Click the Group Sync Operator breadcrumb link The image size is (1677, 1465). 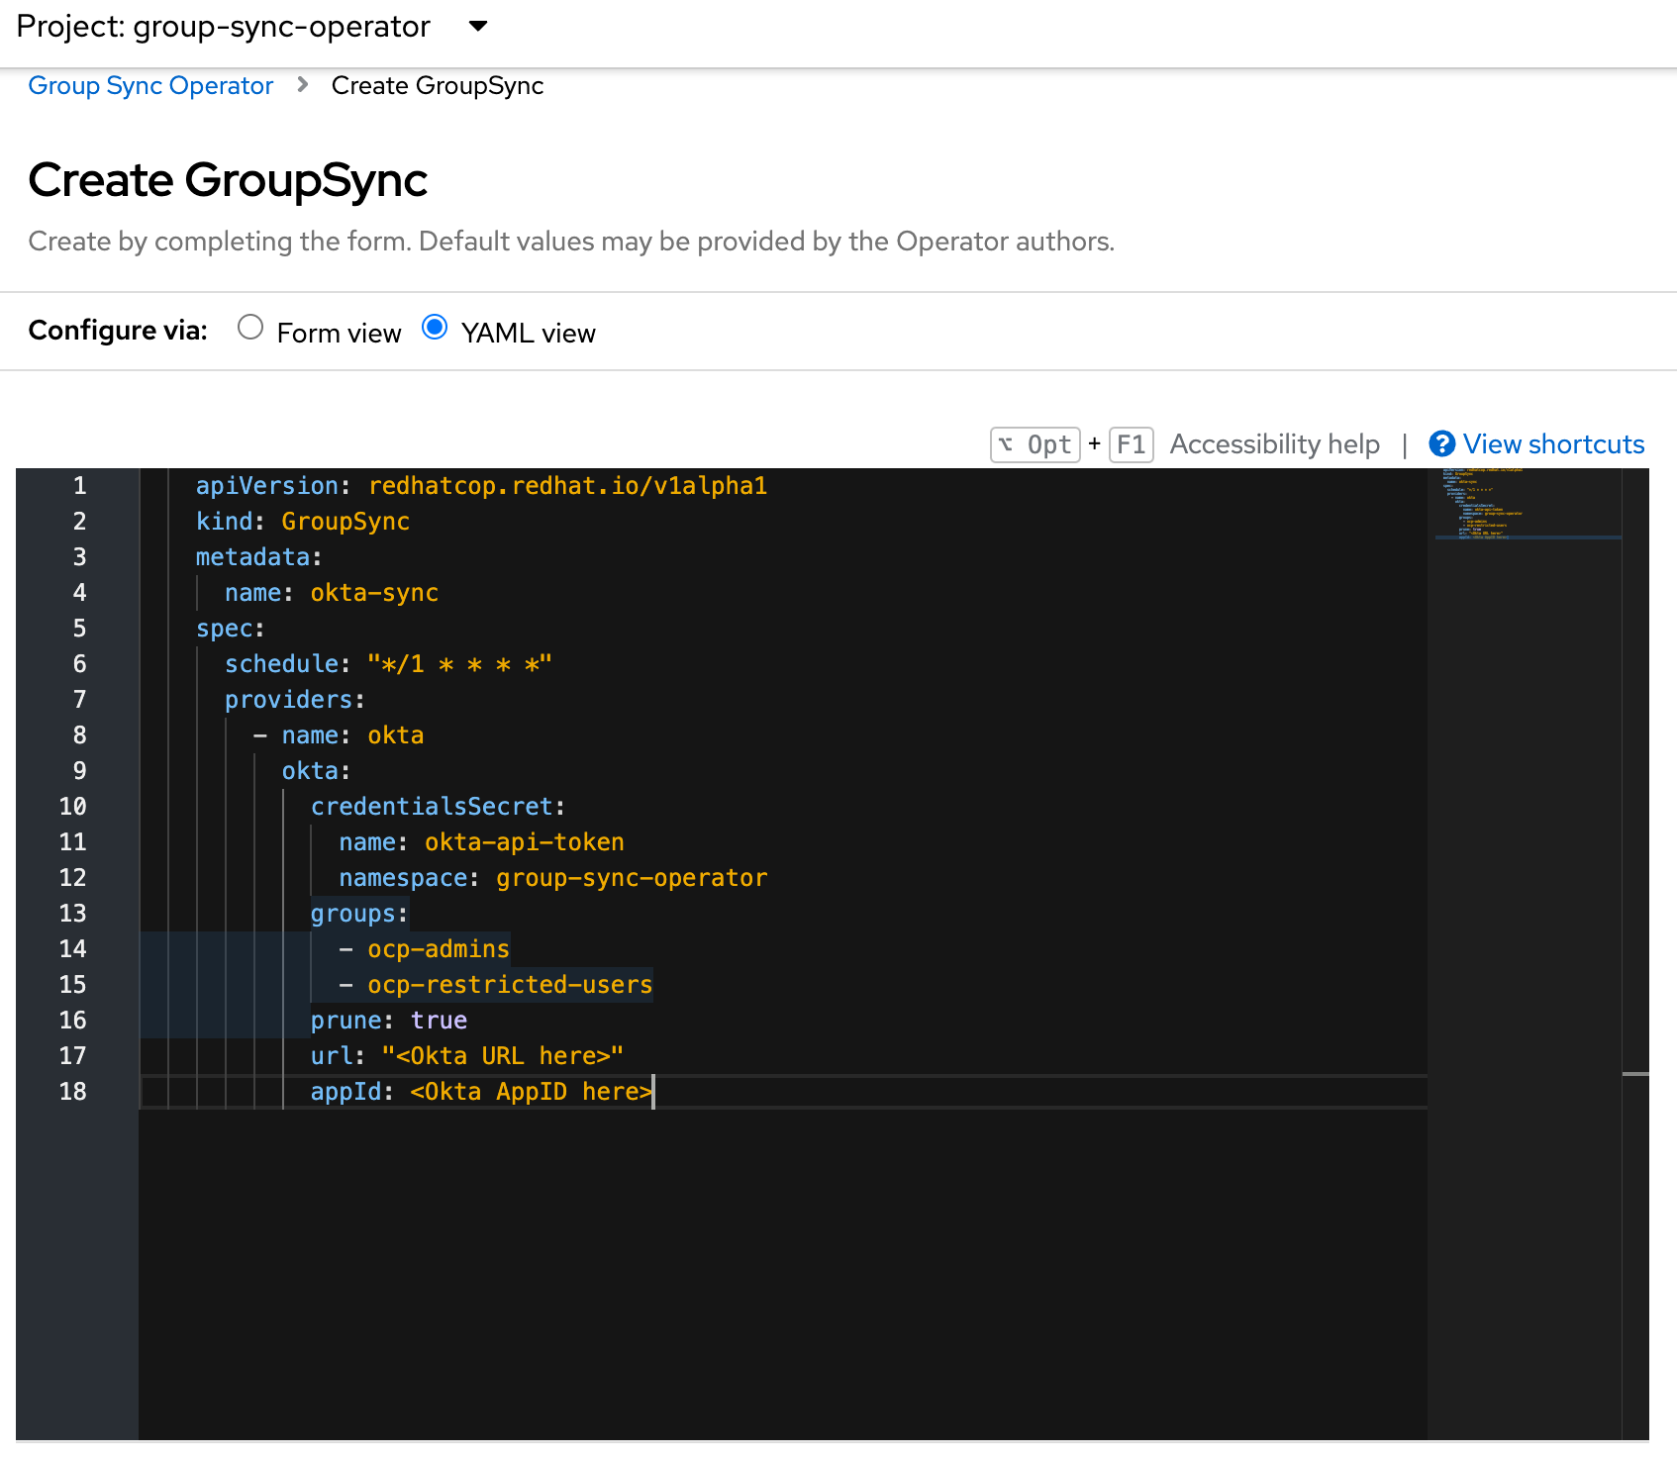150,85
